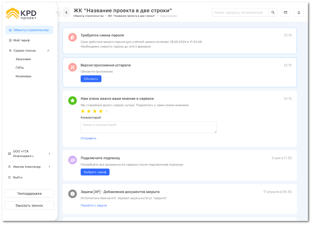The width and height of the screenshot is (312, 225).
Task: Click the tariff icon beside Мой тариф
Action: (x=10, y=40)
